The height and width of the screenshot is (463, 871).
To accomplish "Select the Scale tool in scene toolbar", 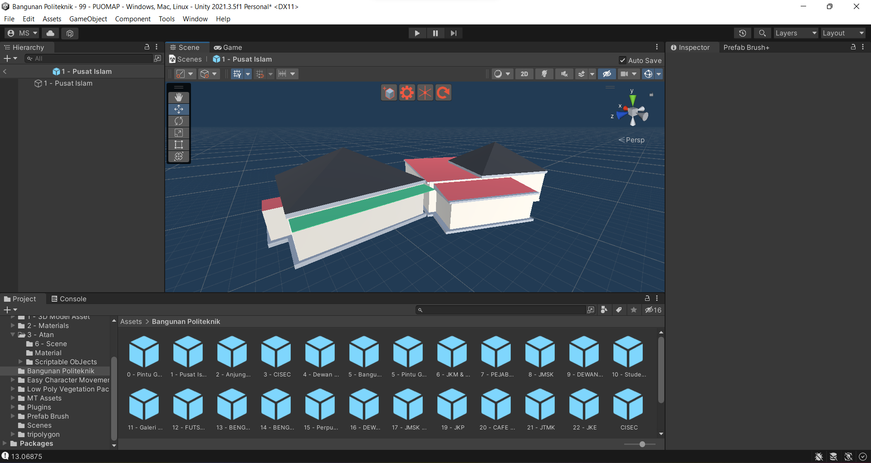I will (179, 133).
